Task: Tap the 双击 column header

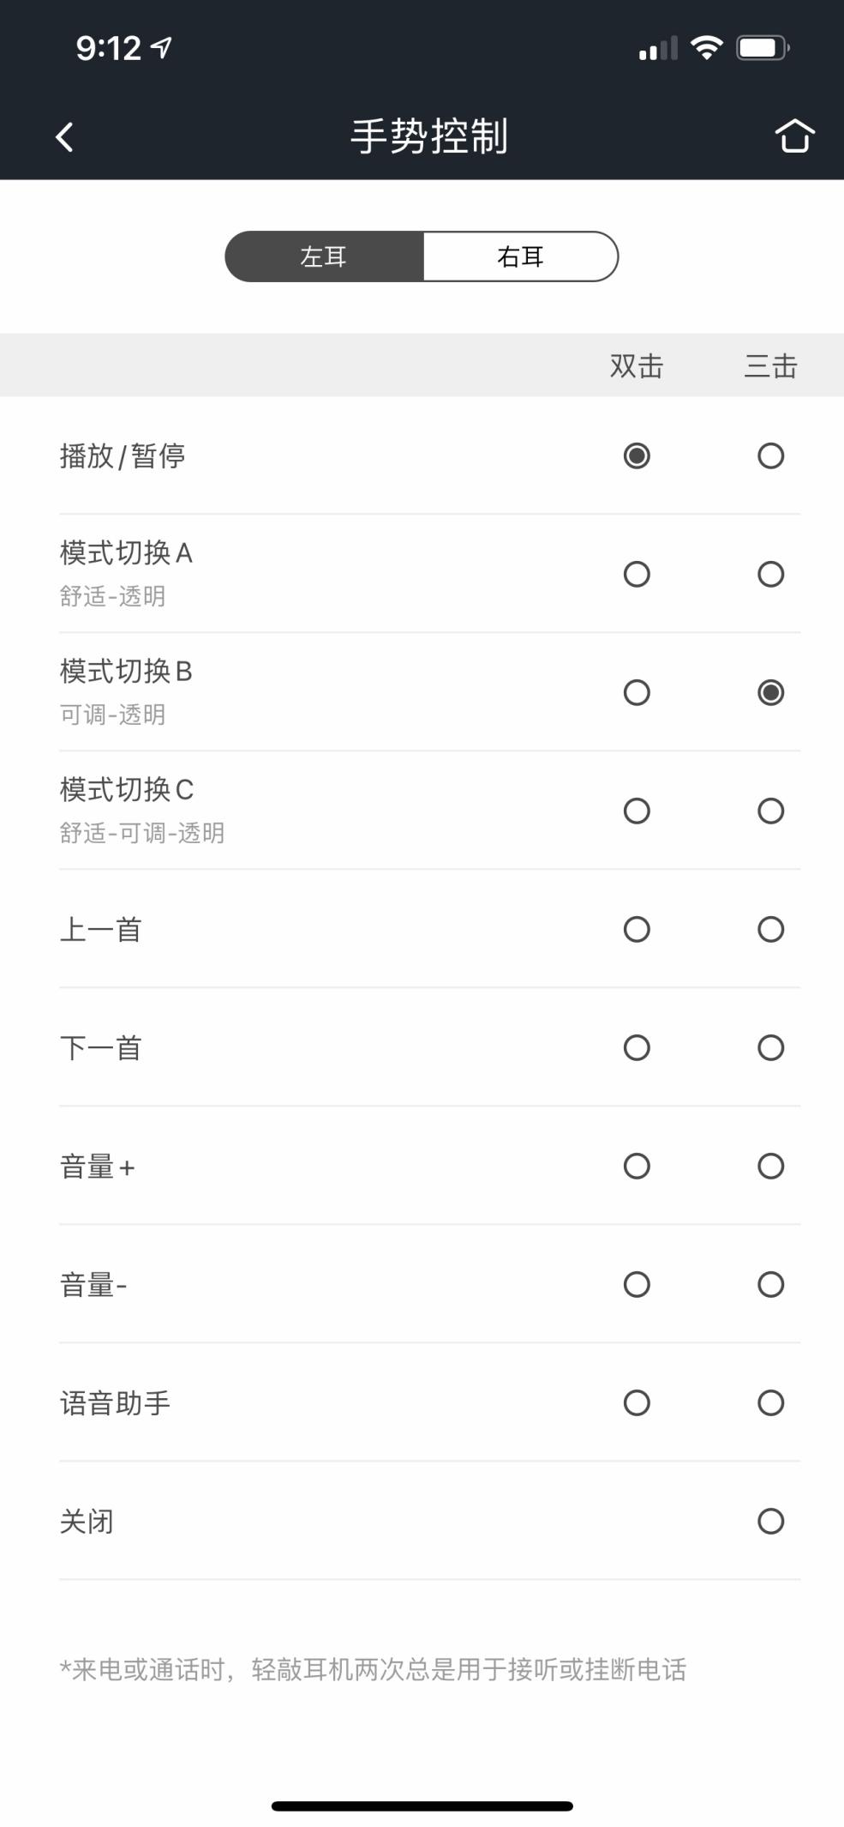Action: pos(637,366)
